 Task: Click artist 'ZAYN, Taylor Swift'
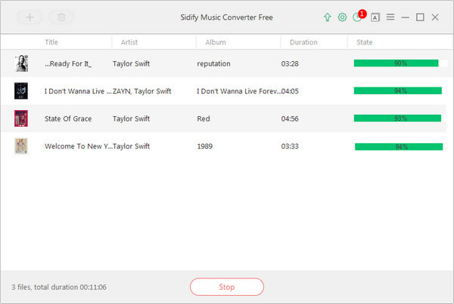142,91
